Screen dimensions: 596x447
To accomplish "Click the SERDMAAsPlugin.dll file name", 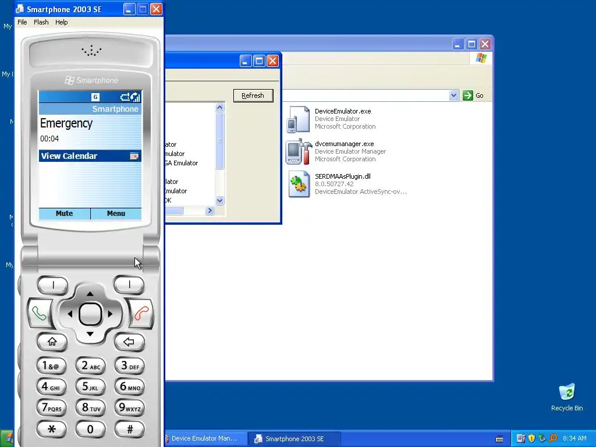I will (343, 176).
